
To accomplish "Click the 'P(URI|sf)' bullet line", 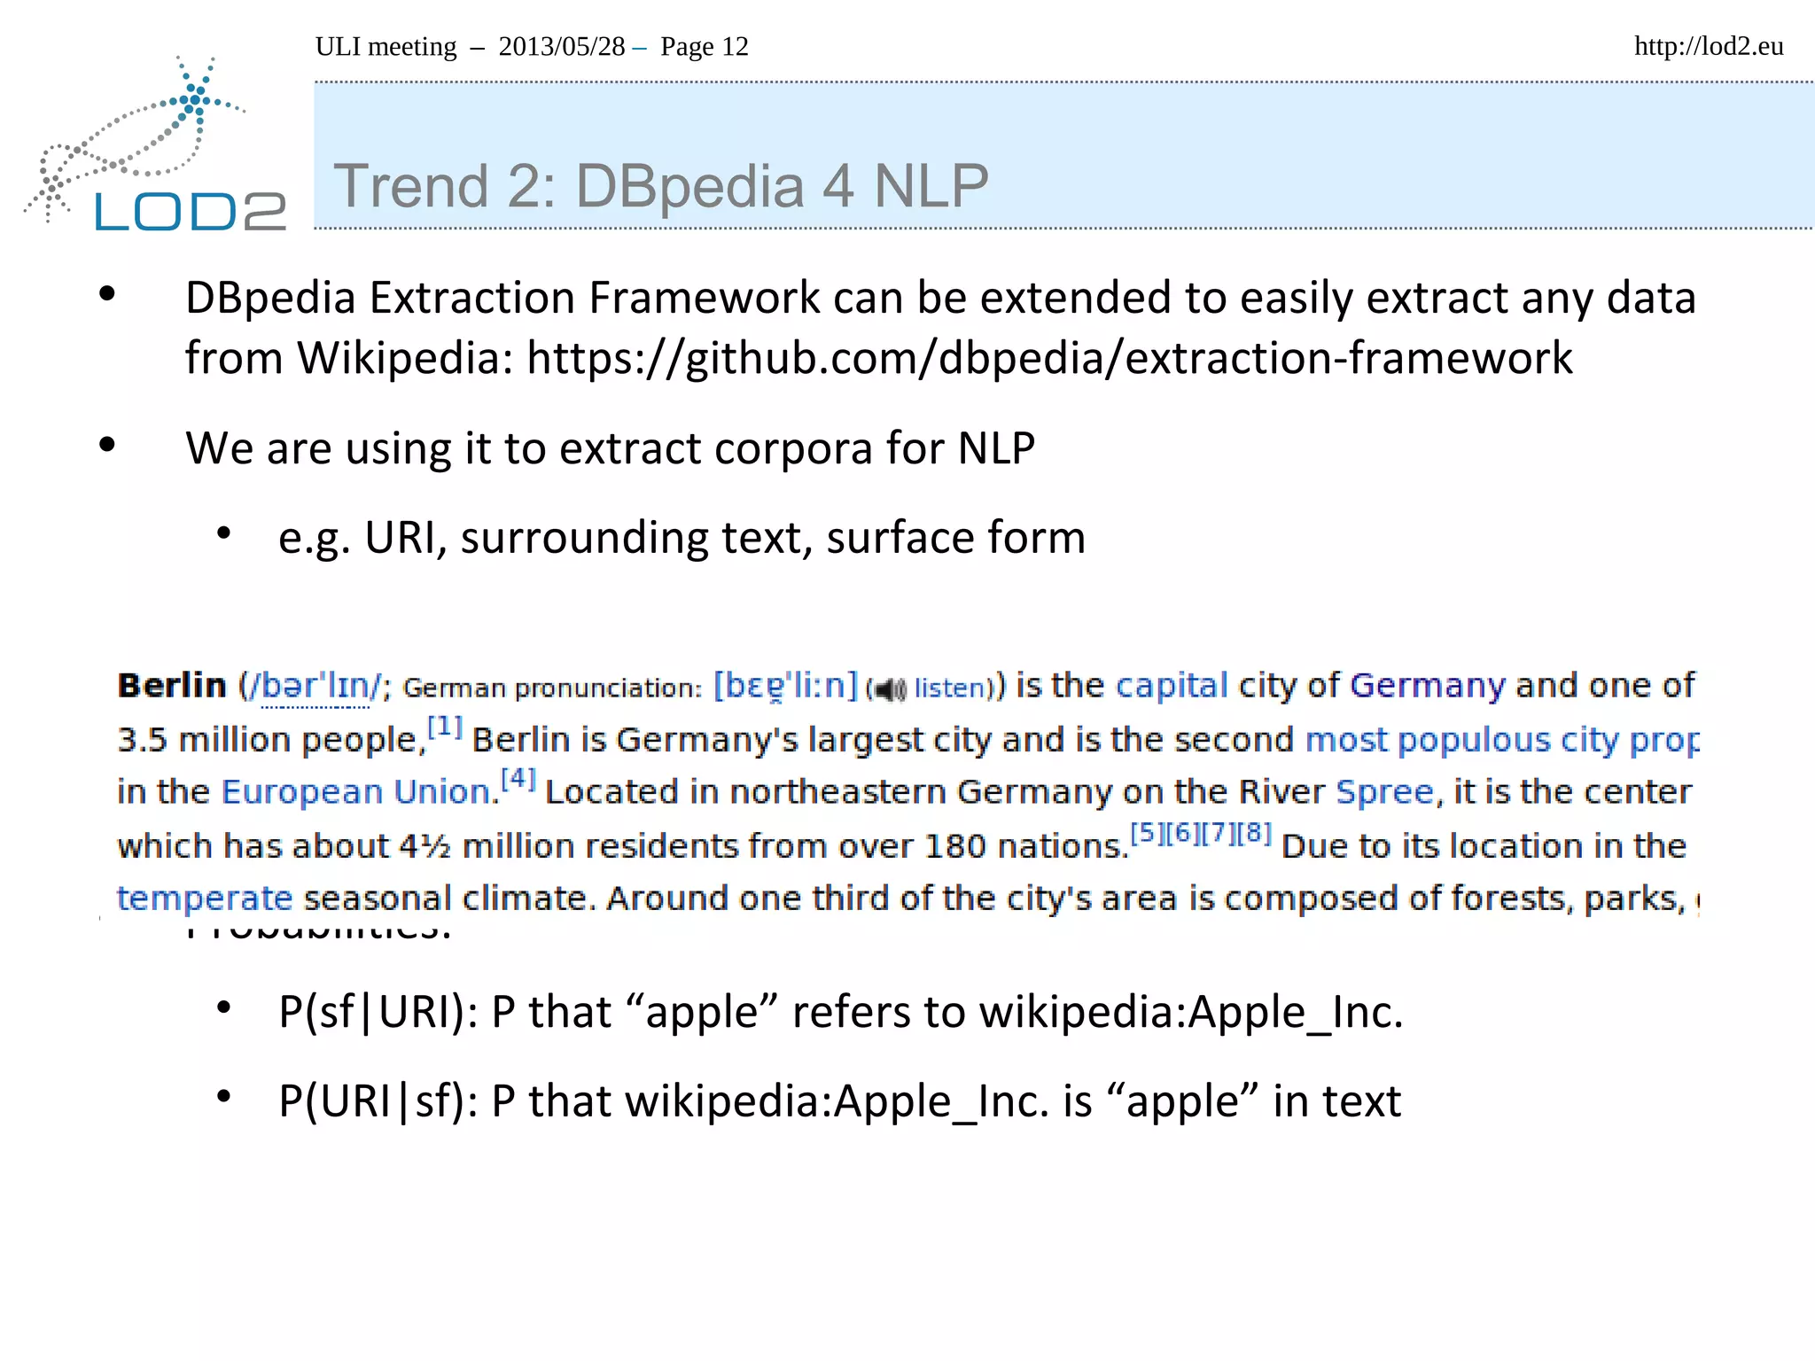I will (839, 1101).
